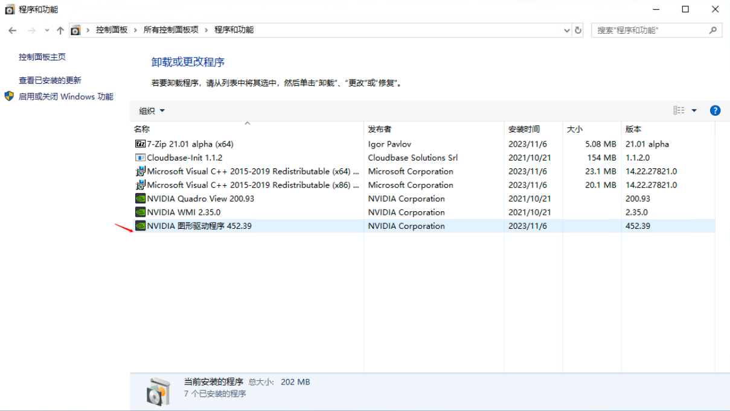Open the recent locations dropdown arrow

pos(47,30)
